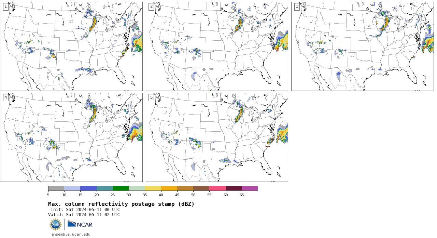Select the orange 40-45 dBZ swatch
Screen dimensions: 437x238
(169, 188)
